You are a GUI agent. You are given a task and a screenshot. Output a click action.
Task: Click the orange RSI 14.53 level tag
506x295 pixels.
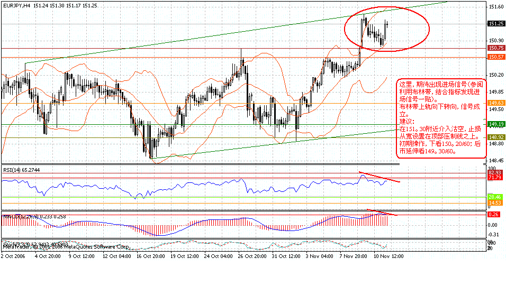[495, 203]
